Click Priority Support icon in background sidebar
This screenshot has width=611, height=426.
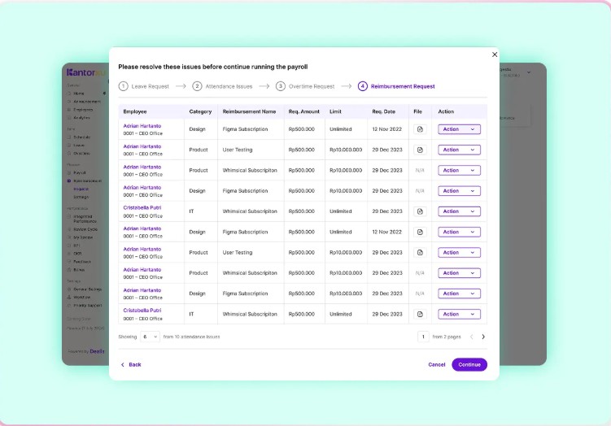coord(69,306)
